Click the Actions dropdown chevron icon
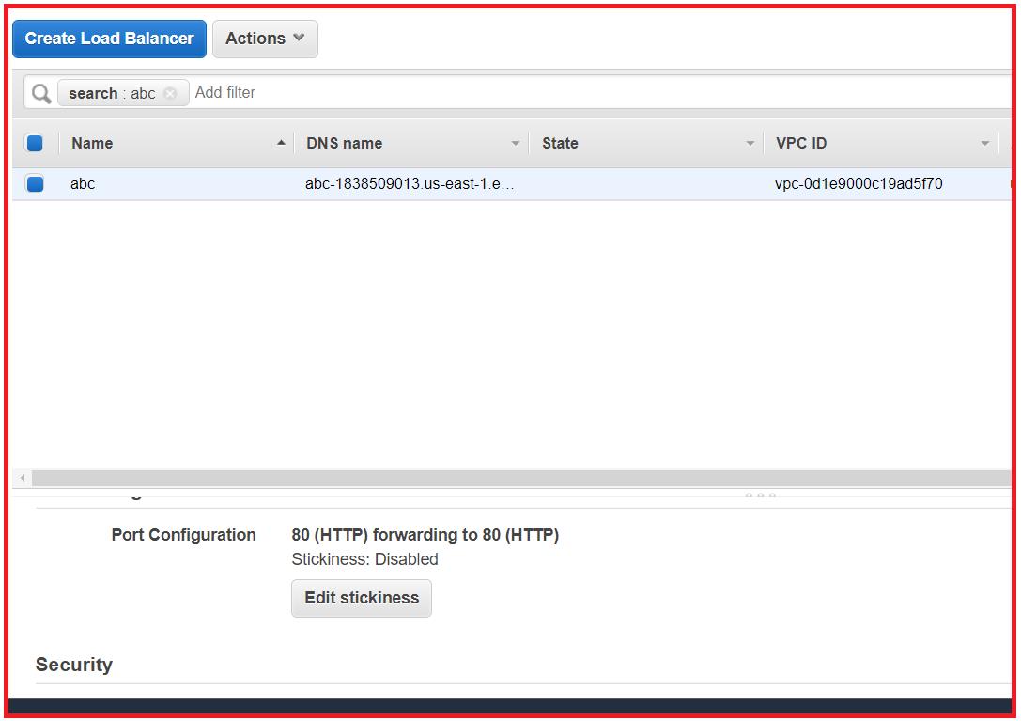Image resolution: width=1021 pixels, height=721 pixels. tap(298, 39)
